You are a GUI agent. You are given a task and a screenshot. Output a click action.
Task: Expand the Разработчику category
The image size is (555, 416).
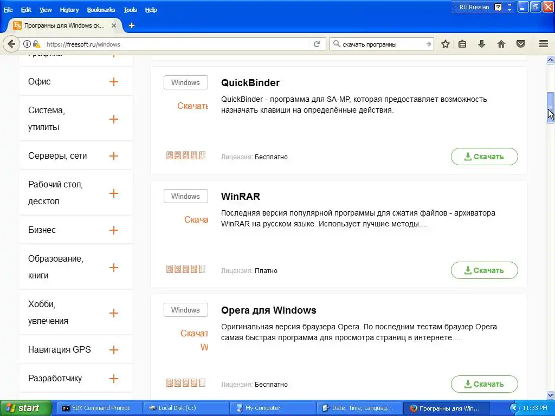(114, 379)
